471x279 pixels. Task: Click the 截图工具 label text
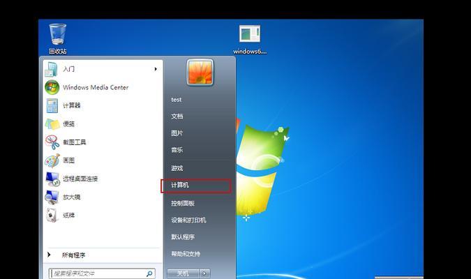tap(75, 142)
